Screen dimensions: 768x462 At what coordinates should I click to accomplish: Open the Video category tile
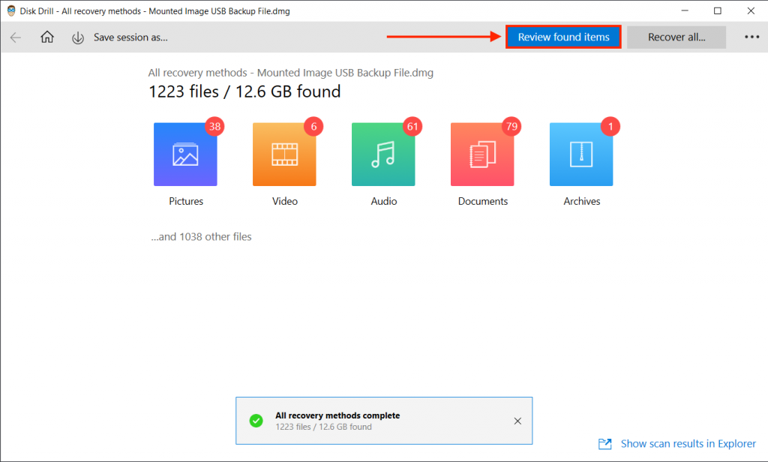pyautogui.click(x=284, y=154)
